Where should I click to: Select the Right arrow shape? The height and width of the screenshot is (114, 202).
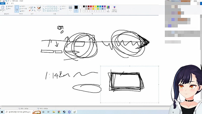point(52,9)
